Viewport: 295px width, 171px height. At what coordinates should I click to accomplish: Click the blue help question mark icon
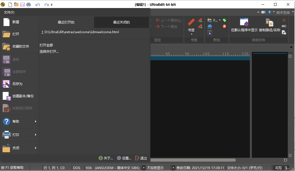(270, 12)
